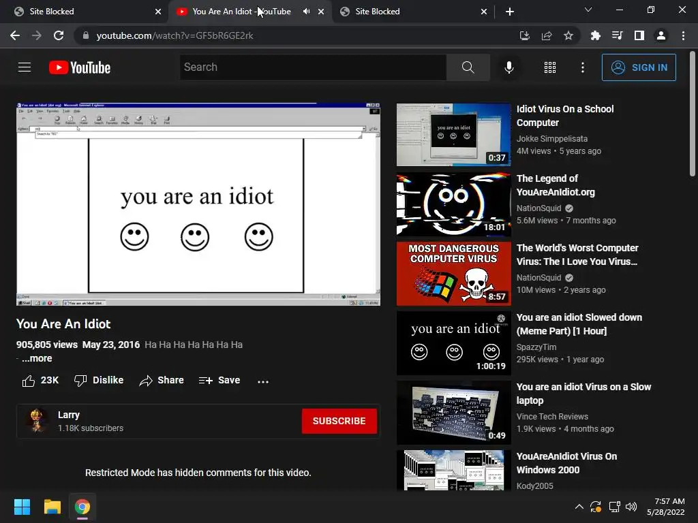
Task: Click the Share button
Action: (x=161, y=381)
